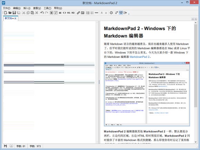Click the lowercase a toolbar icon
Viewport: 200px width, 150px height.
click(106, 13)
